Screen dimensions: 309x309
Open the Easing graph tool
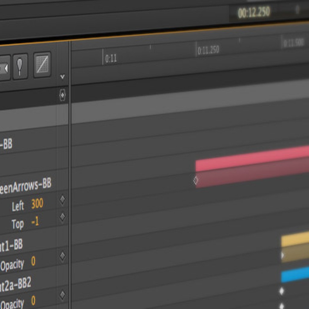42,65
